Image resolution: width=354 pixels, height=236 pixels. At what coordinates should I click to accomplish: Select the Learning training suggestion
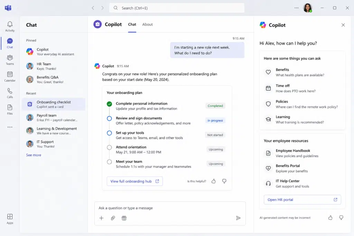(302, 119)
